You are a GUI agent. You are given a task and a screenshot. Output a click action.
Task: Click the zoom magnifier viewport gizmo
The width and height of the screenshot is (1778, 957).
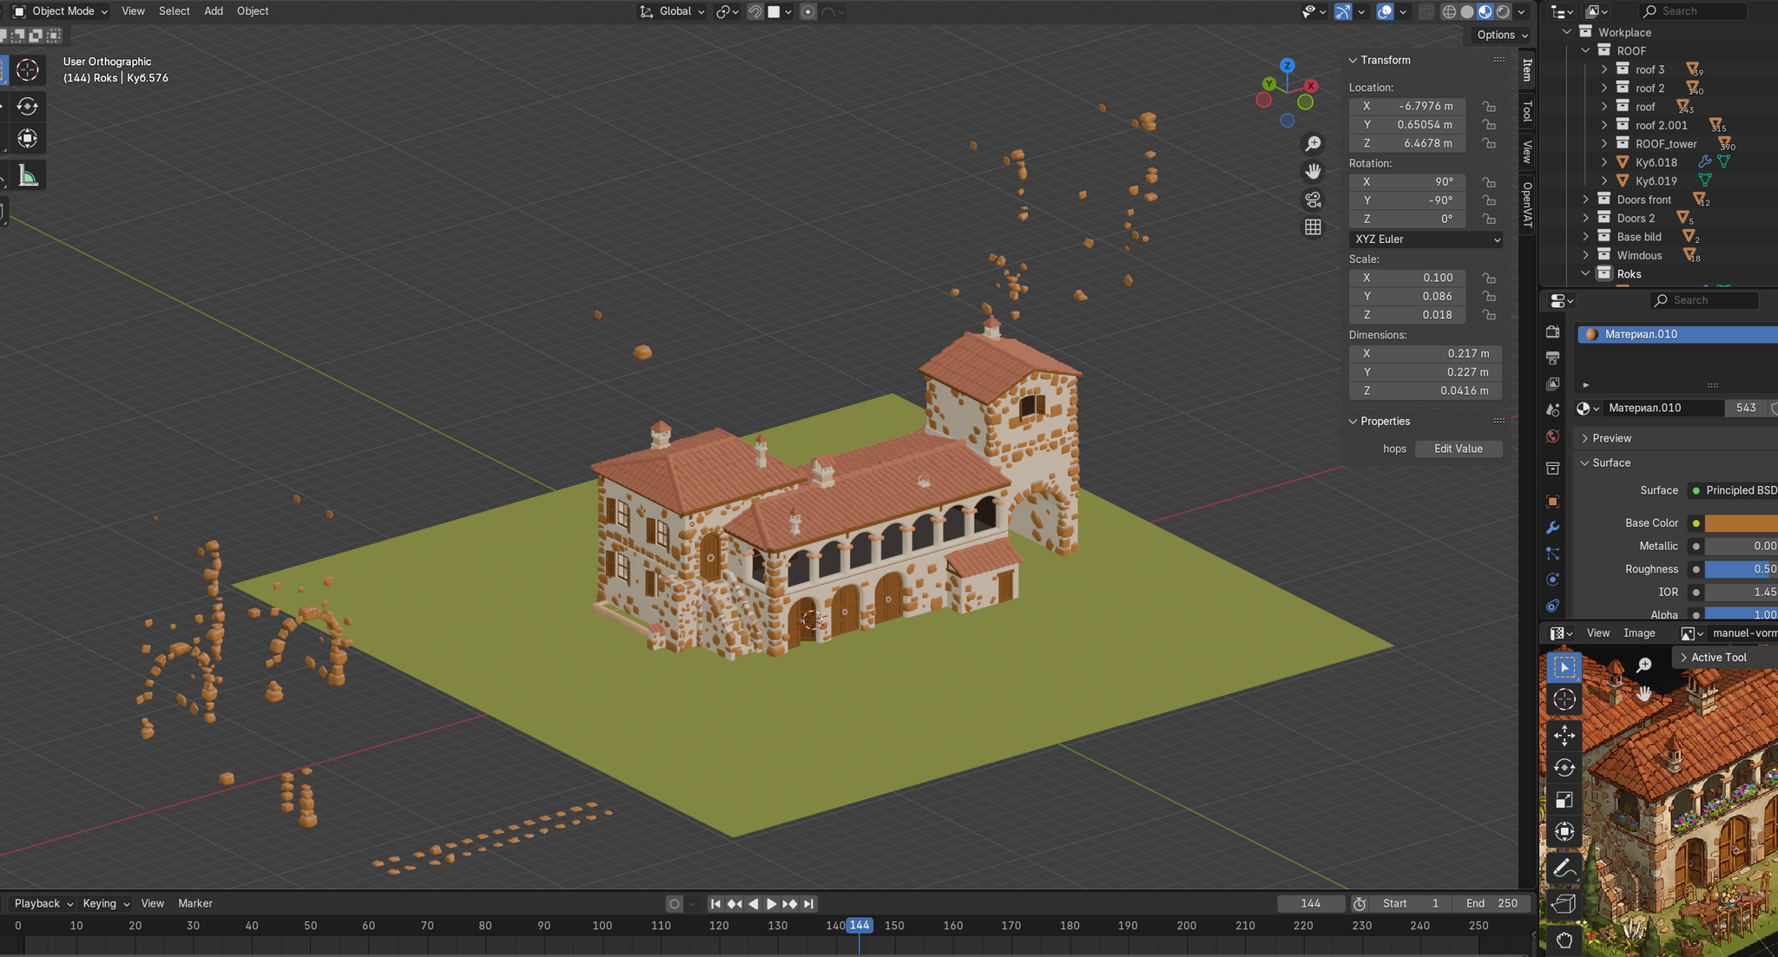coord(1313,143)
